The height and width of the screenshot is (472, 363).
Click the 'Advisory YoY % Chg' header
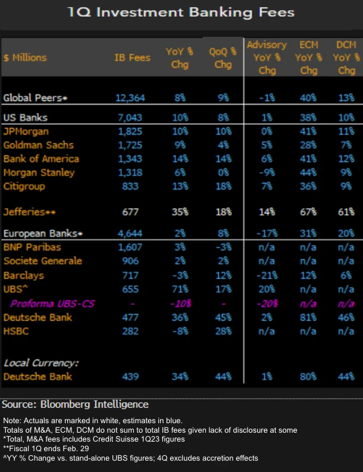[267, 58]
